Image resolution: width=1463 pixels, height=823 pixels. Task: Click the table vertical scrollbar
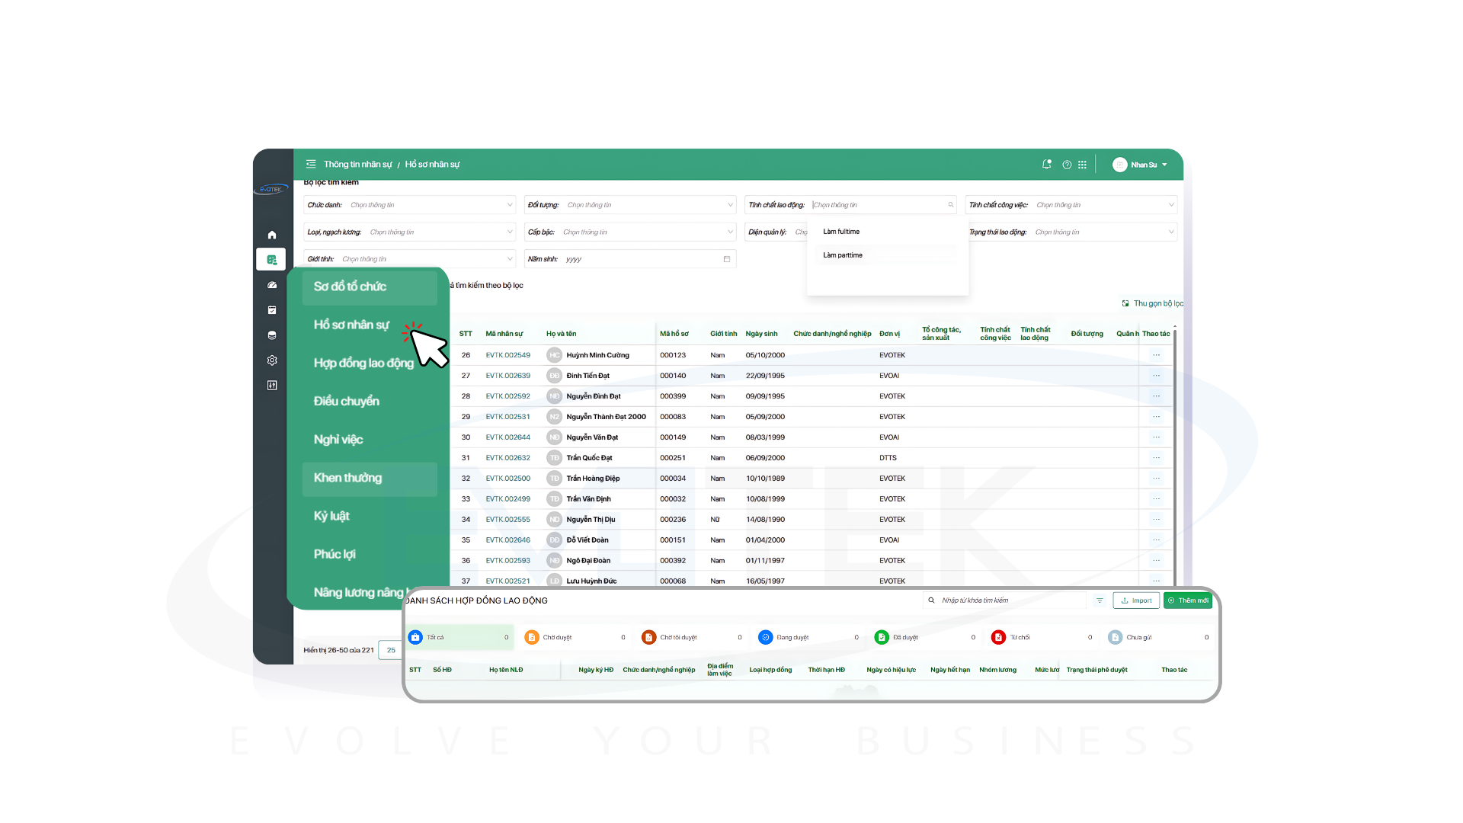(x=1175, y=457)
